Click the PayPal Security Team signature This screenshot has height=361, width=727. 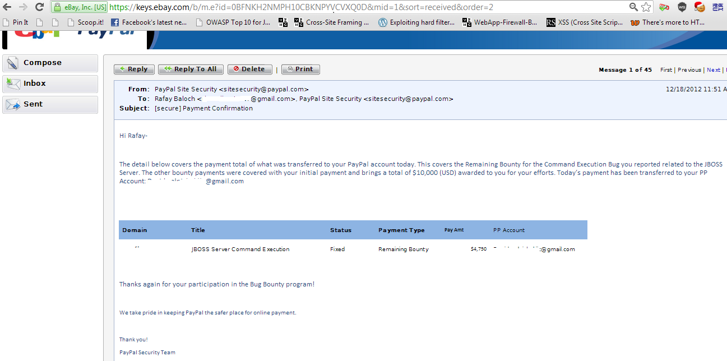(x=147, y=353)
